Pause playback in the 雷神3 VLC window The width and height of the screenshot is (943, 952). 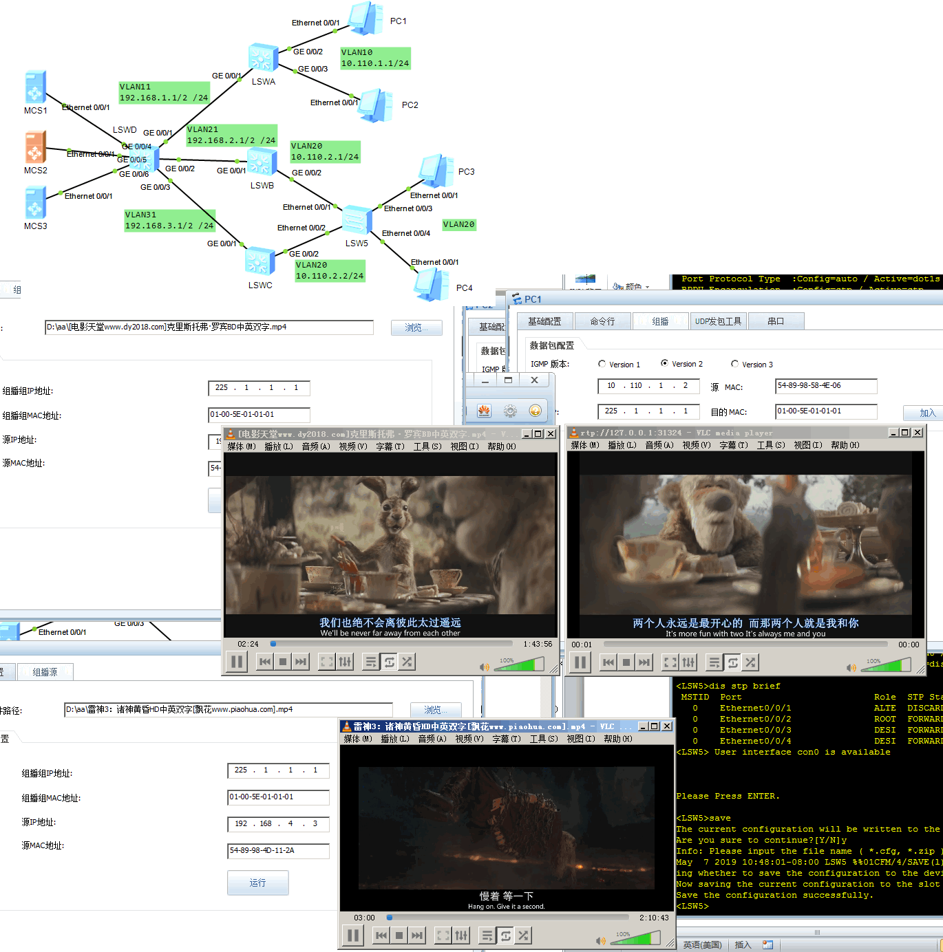click(x=353, y=935)
